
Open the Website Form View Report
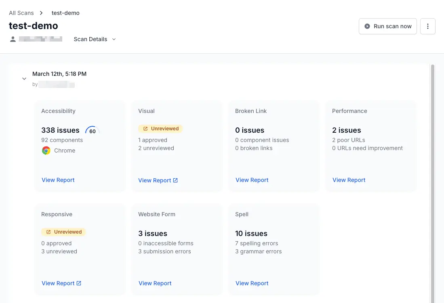pyautogui.click(x=155, y=283)
